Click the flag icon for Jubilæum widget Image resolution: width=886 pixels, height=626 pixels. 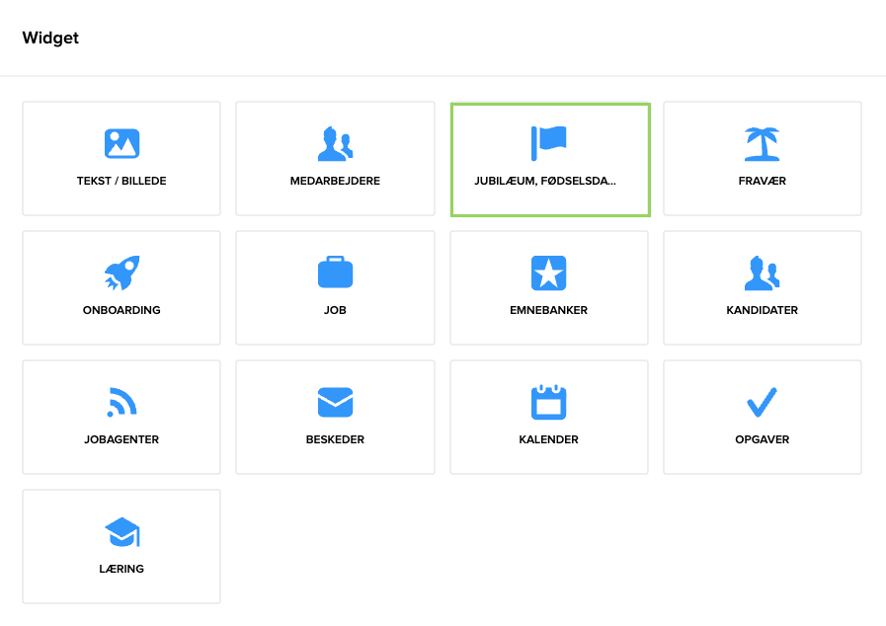[548, 143]
